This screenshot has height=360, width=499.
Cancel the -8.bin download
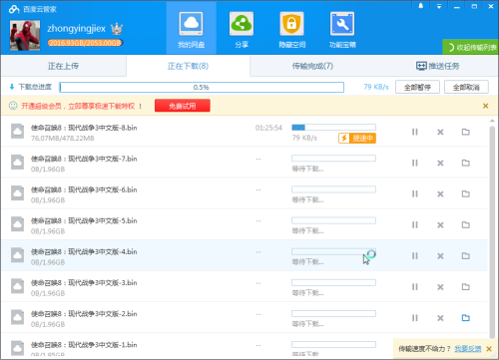pos(440,132)
